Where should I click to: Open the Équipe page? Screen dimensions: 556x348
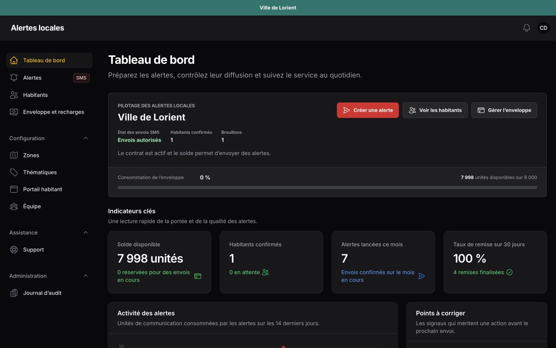[x=49, y=206]
